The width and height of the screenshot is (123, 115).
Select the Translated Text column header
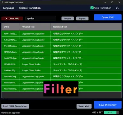(x=86, y=27)
